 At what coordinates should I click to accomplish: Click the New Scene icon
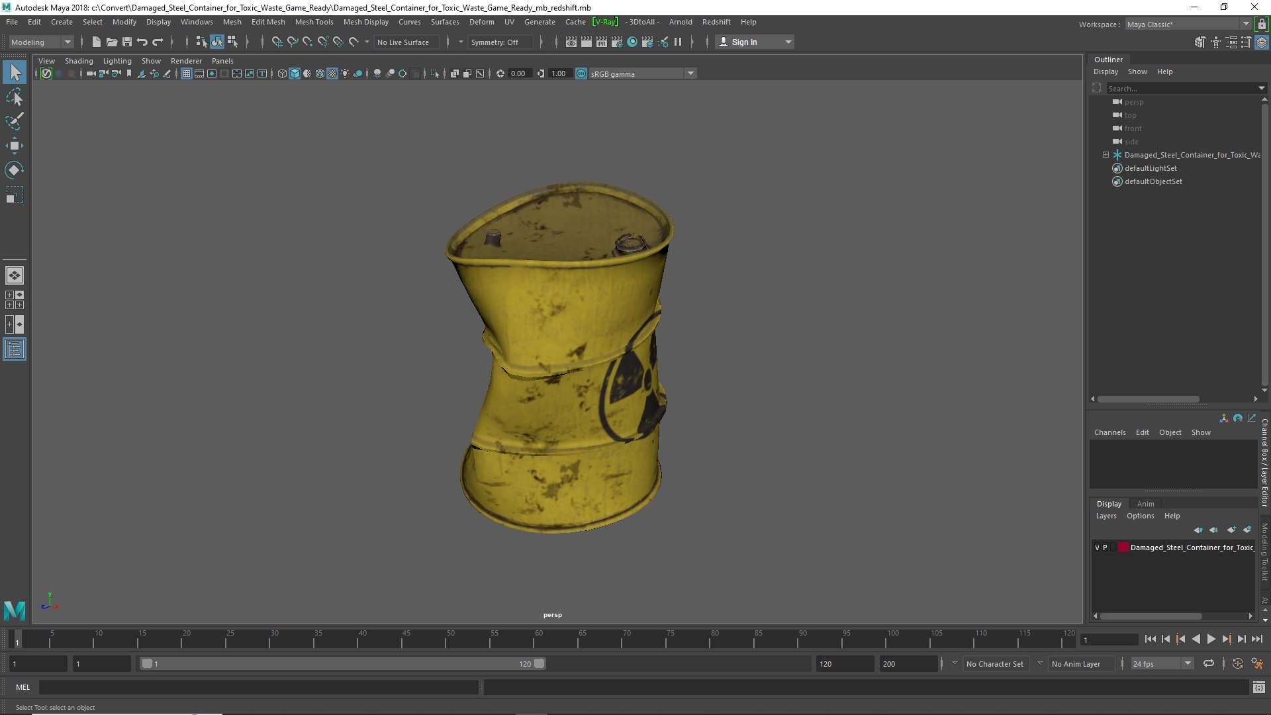coord(97,42)
